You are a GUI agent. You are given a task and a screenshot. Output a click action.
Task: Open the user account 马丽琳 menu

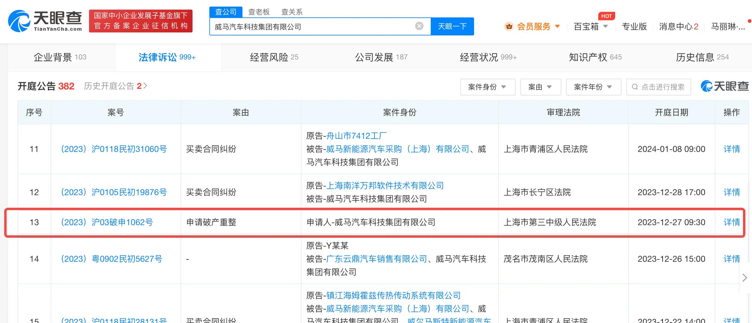pos(728,26)
